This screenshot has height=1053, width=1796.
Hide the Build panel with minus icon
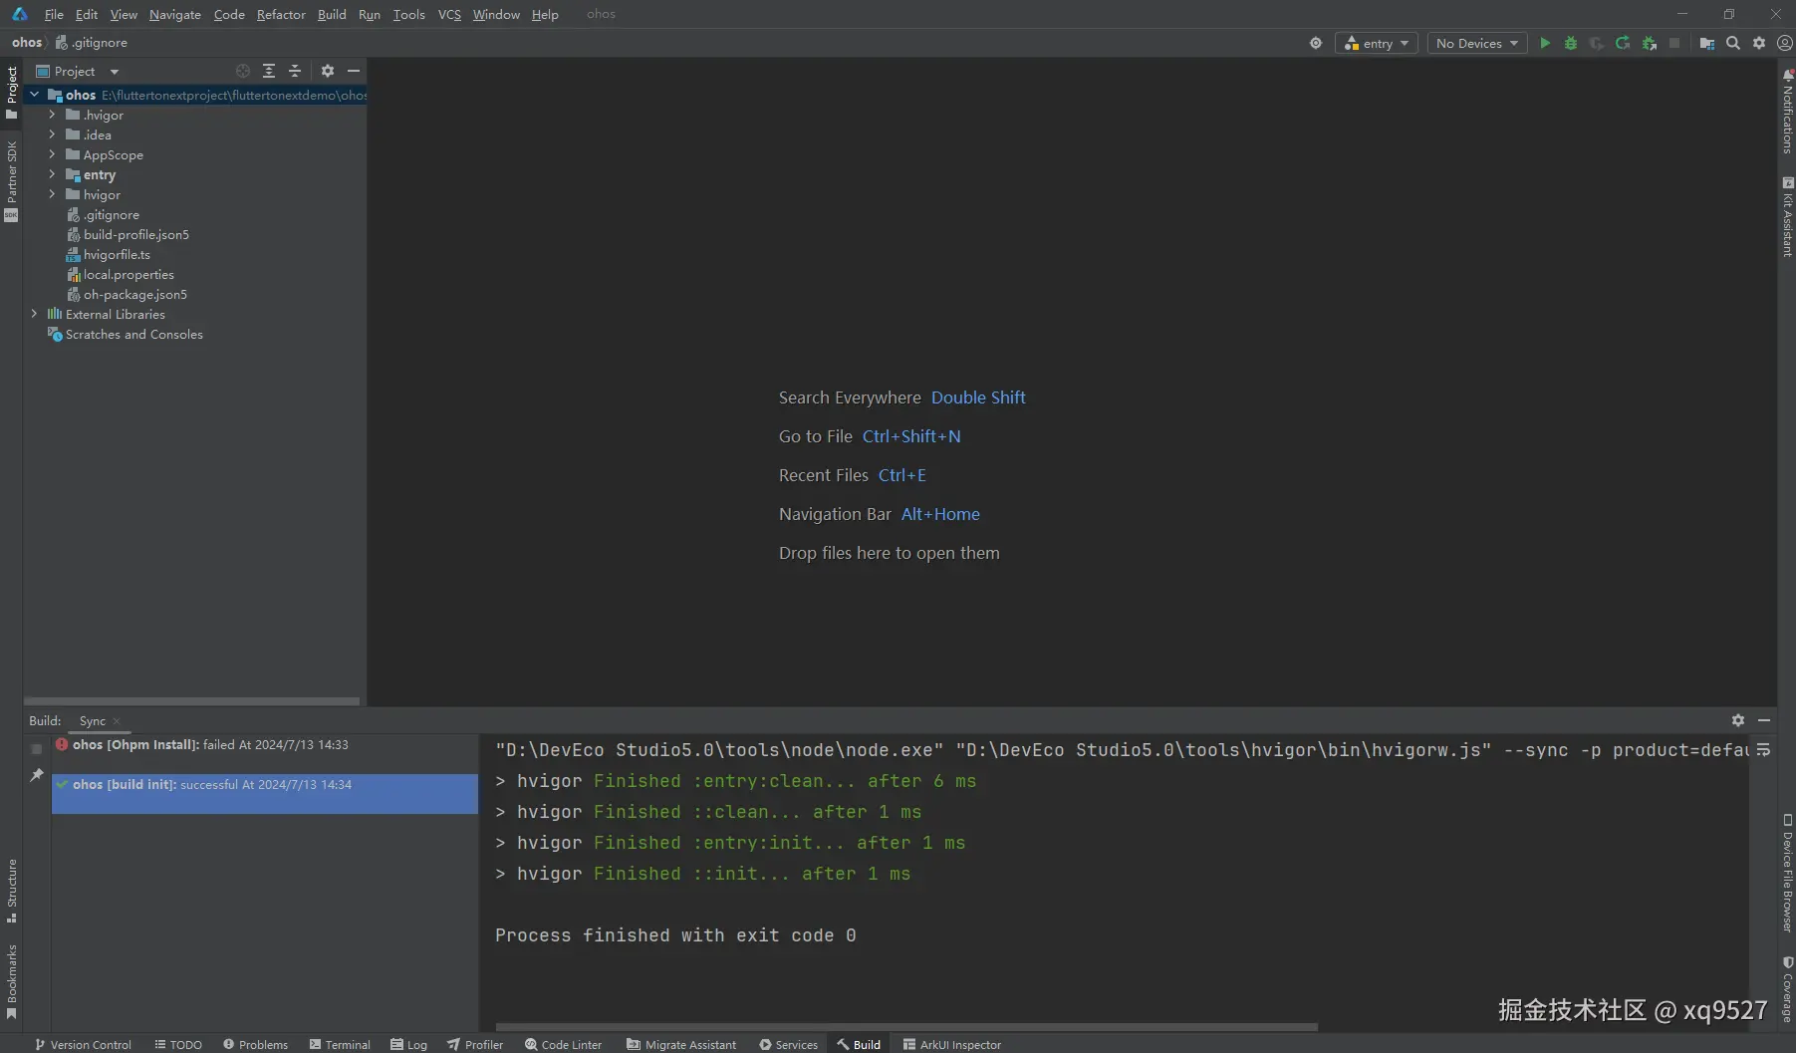1764,720
